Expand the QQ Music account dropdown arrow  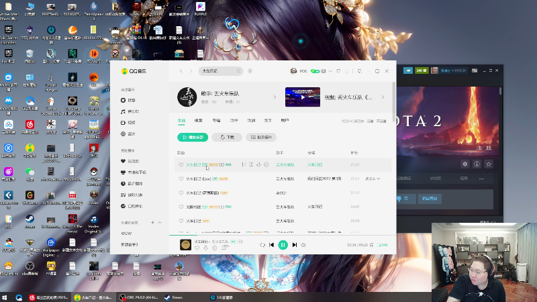[330, 71]
